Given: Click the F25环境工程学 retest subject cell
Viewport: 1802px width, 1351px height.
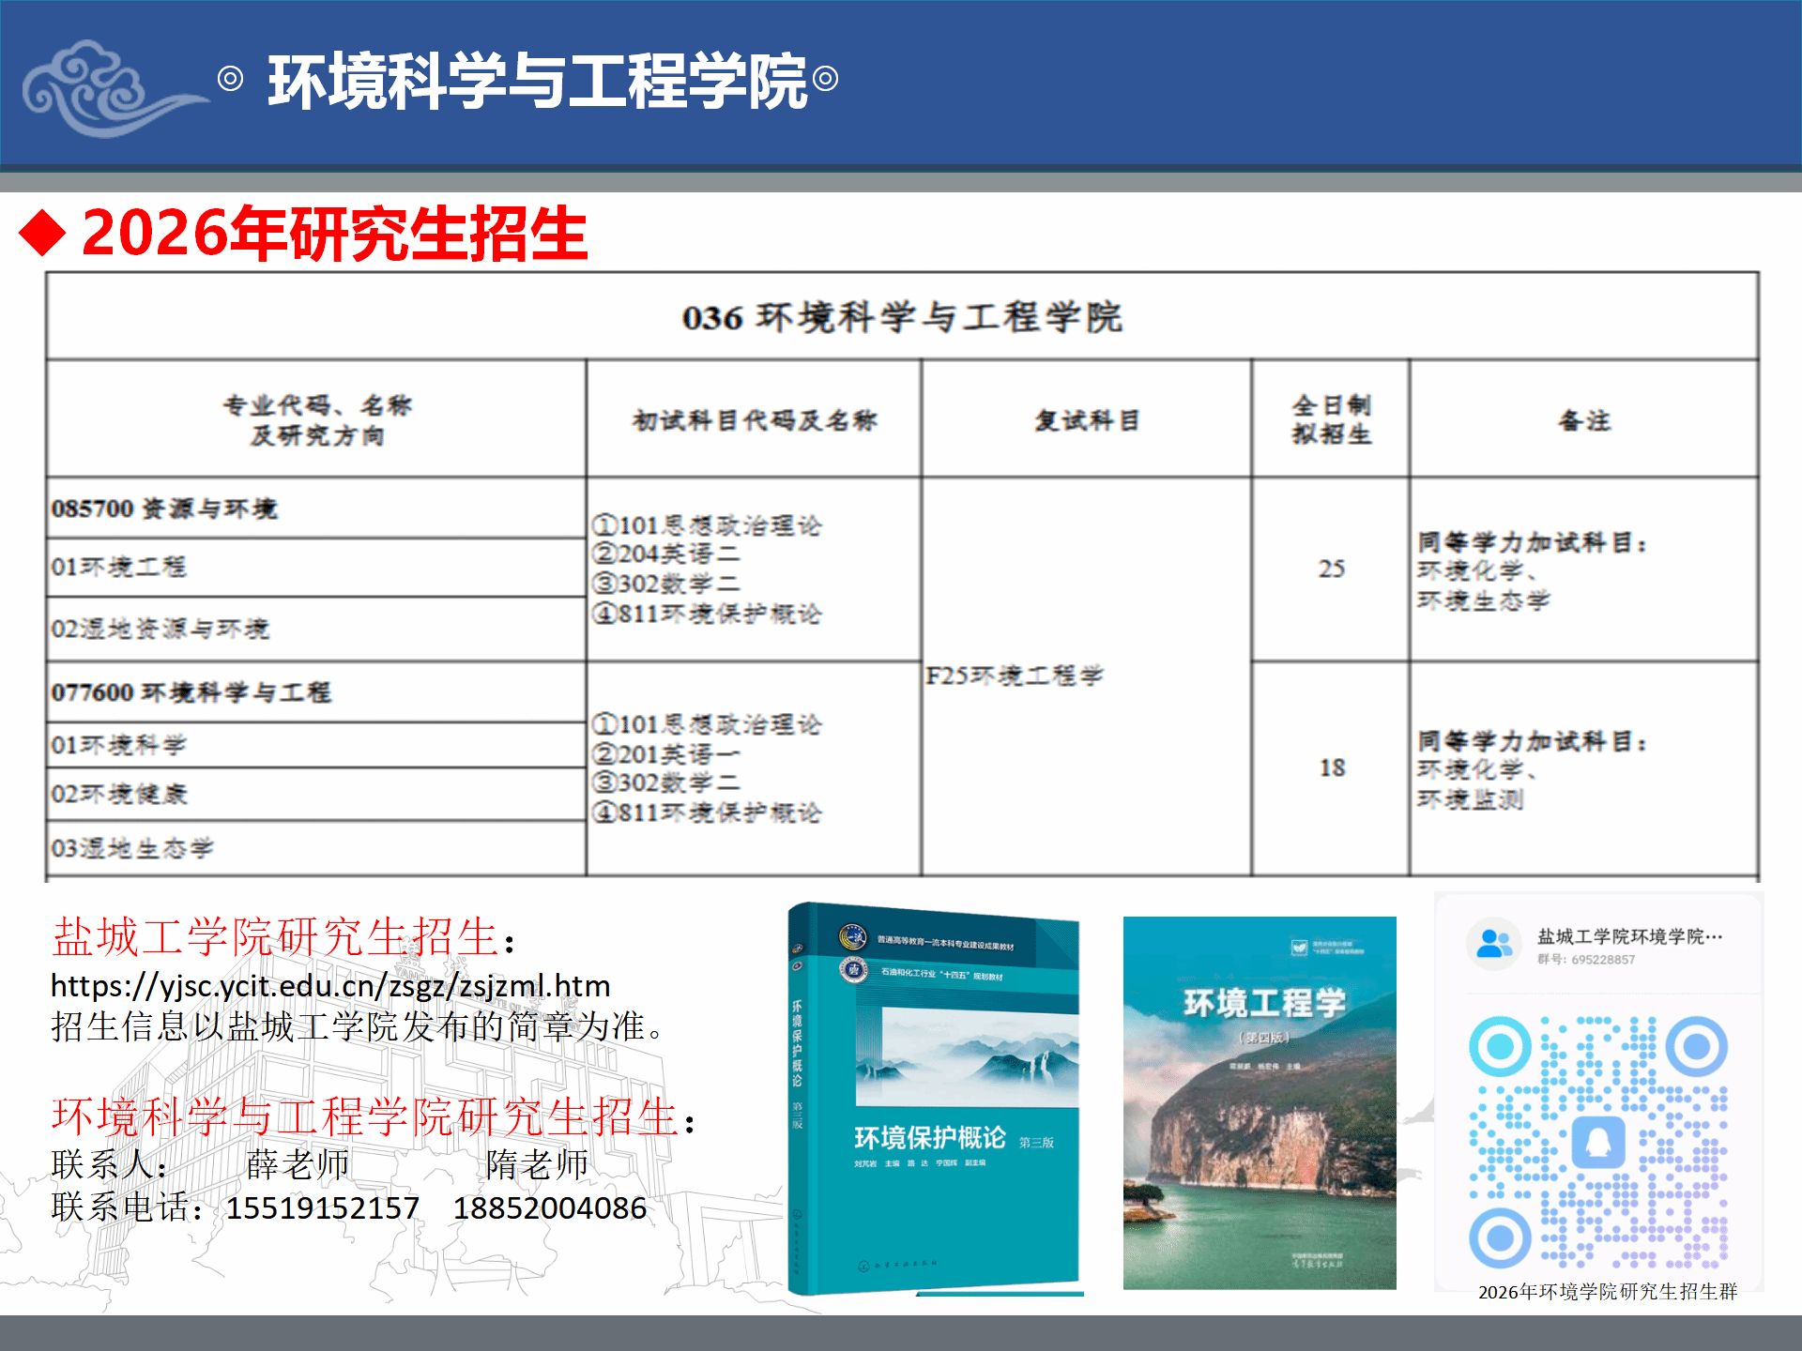Looking at the screenshot, I should [x=1015, y=675].
